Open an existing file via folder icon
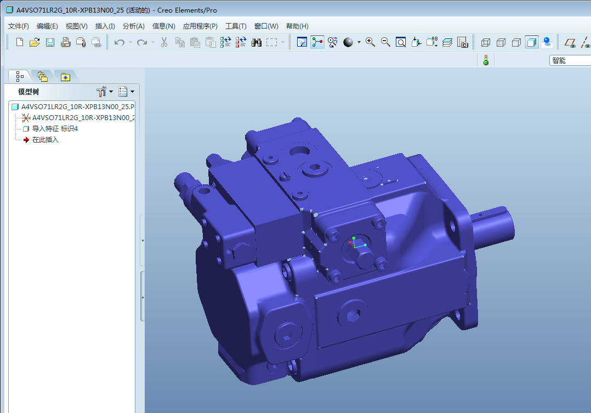This screenshot has height=413, width=591. pyautogui.click(x=35, y=42)
